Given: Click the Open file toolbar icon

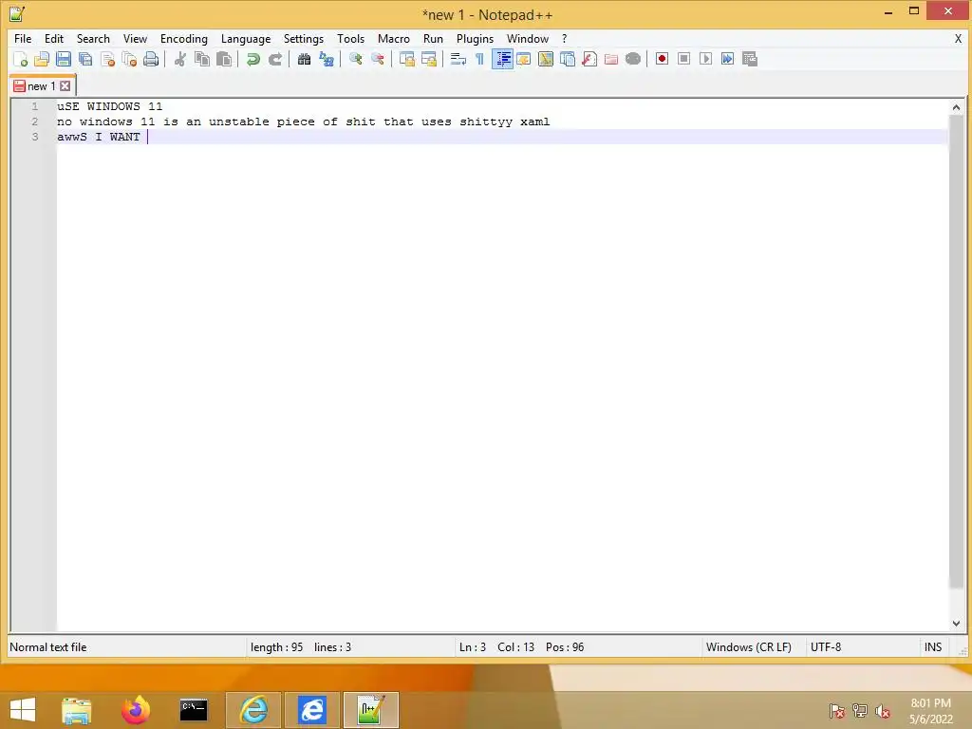Looking at the screenshot, I should [42, 59].
